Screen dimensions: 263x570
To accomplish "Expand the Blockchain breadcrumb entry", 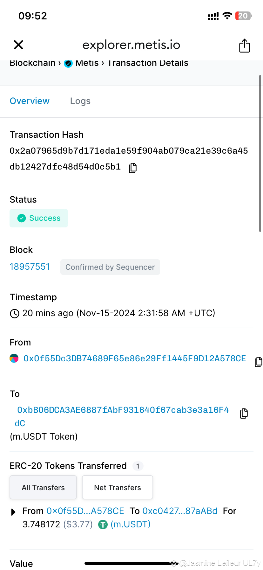I will tap(32, 63).
